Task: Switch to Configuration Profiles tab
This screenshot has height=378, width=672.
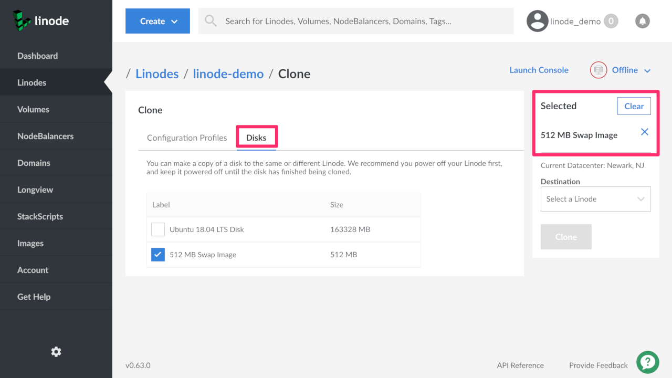Action: pyautogui.click(x=187, y=138)
